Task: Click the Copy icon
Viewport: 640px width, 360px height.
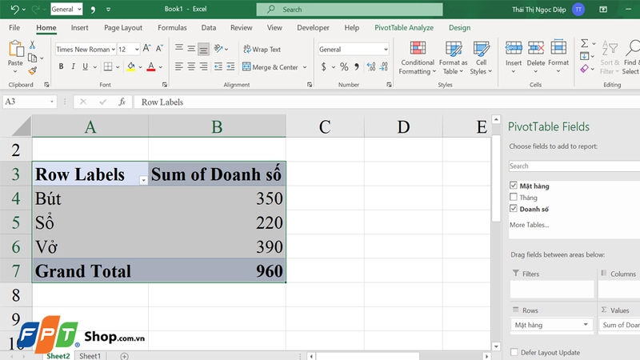Action: (x=32, y=58)
